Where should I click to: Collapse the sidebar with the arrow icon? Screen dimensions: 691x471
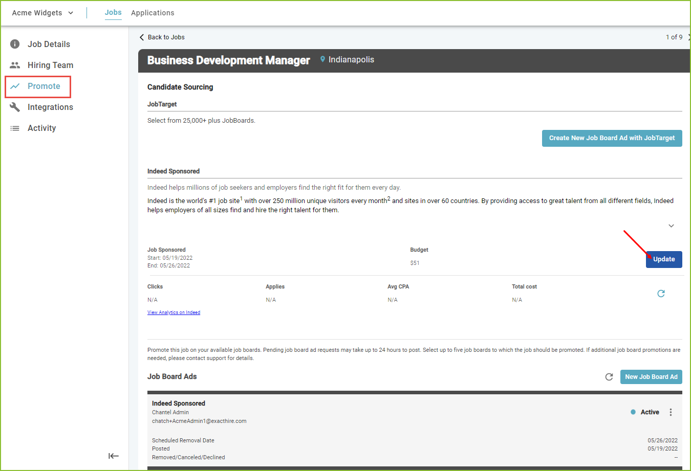pyautogui.click(x=114, y=456)
